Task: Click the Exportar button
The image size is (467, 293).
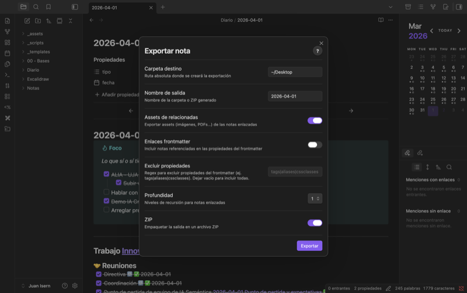Action: (x=309, y=246)
